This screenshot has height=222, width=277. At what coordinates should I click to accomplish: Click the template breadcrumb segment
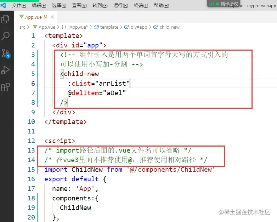pyautogui.click(x=106, y=27)
